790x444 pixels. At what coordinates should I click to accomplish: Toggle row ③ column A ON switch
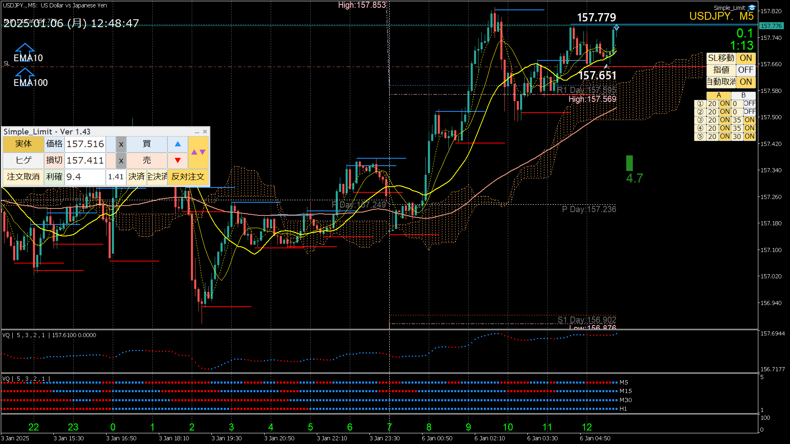tap(725, 120)
